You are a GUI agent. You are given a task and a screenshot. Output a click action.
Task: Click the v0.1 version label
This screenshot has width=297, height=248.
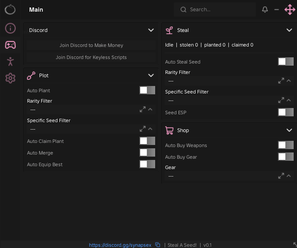pyautogui.click(x=208, y=245)
